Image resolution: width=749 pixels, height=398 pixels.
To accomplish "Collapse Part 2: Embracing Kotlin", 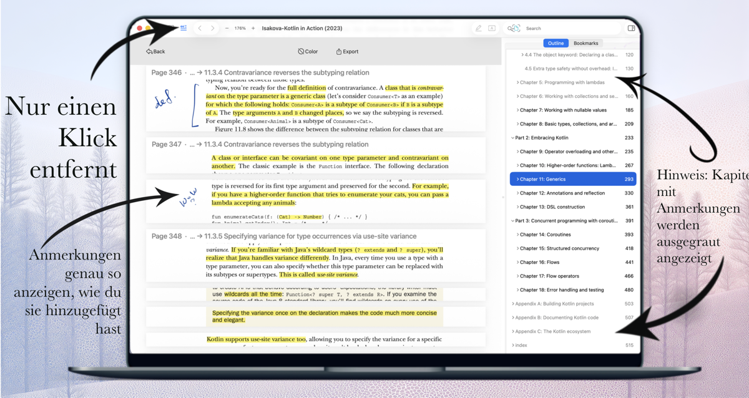I will point(512,138).
